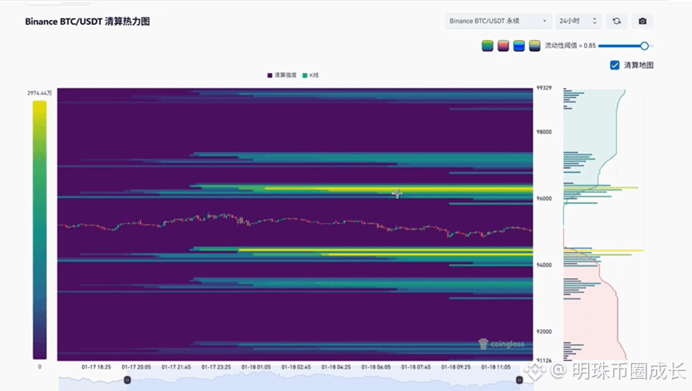Uncheck the 清算地图 checkbox
The image size is (692, 391).
pos(614,66)
